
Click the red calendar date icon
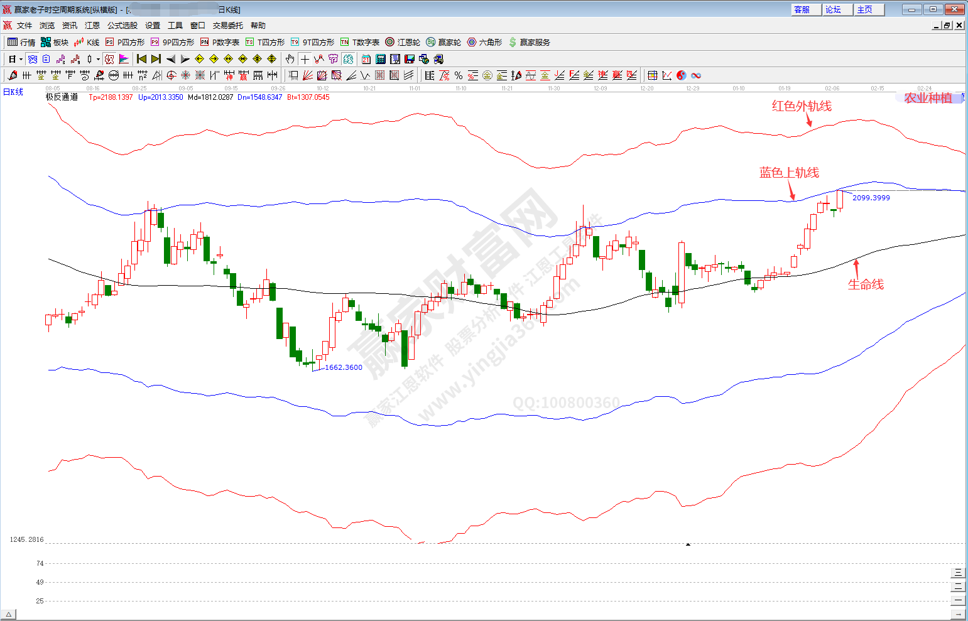pyautogui.click(x=366, y=59)
